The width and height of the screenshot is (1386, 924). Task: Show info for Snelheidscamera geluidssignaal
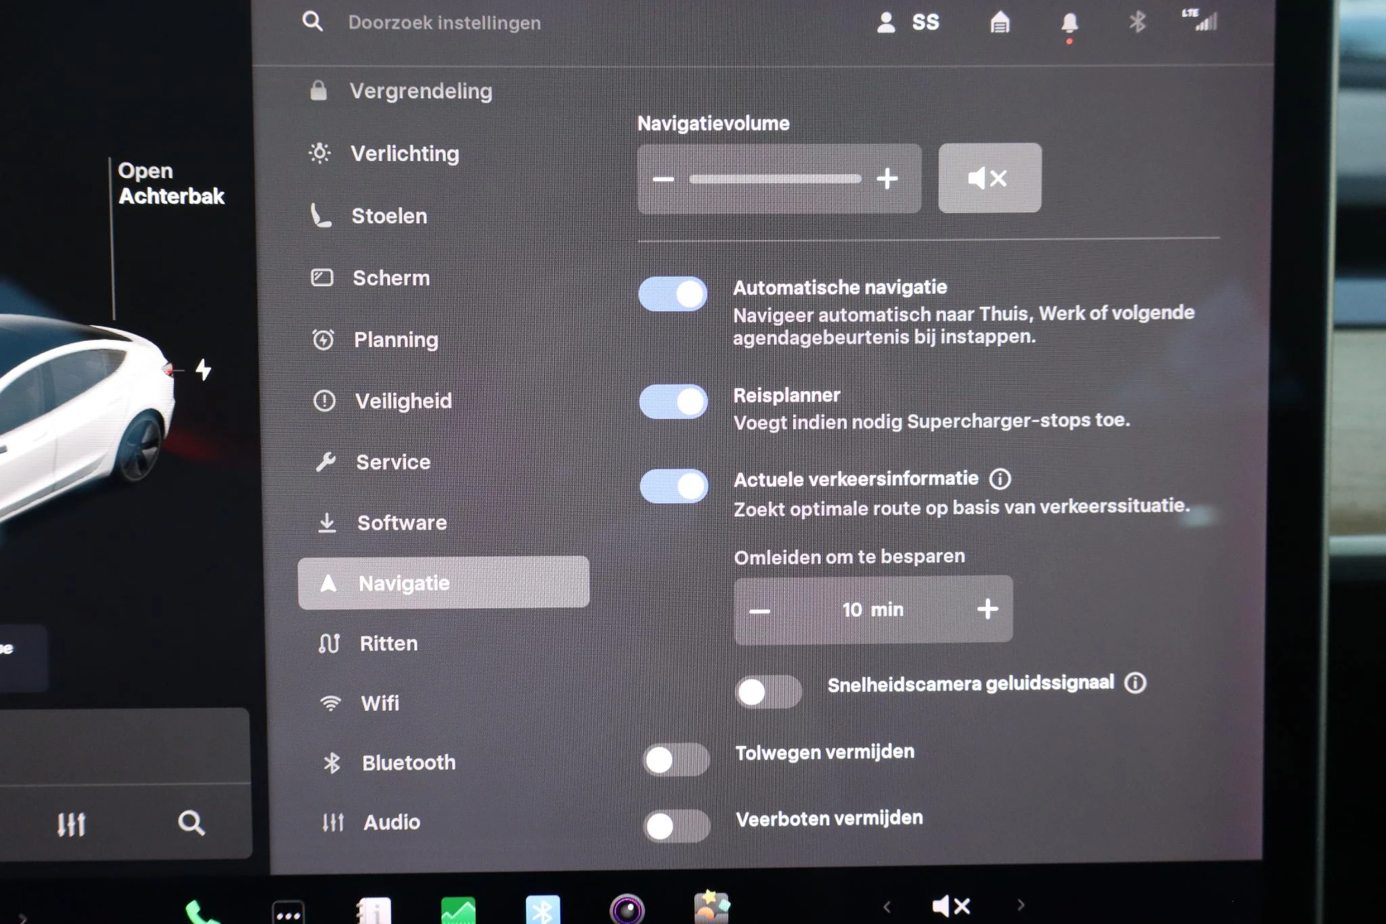[1135, 683]
